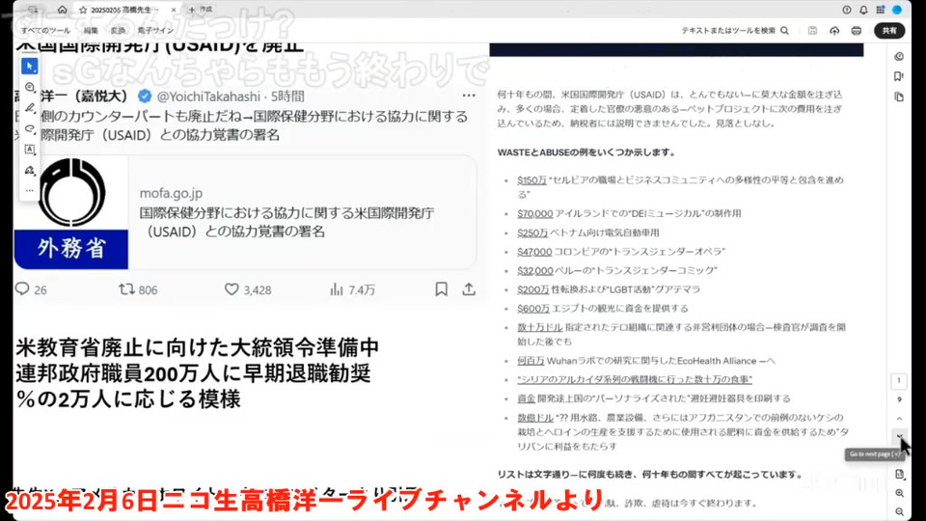The width and height of the screenshot is (926, 521).
Task: Open the mofa.go.jp link card
Action: (245, 212)
